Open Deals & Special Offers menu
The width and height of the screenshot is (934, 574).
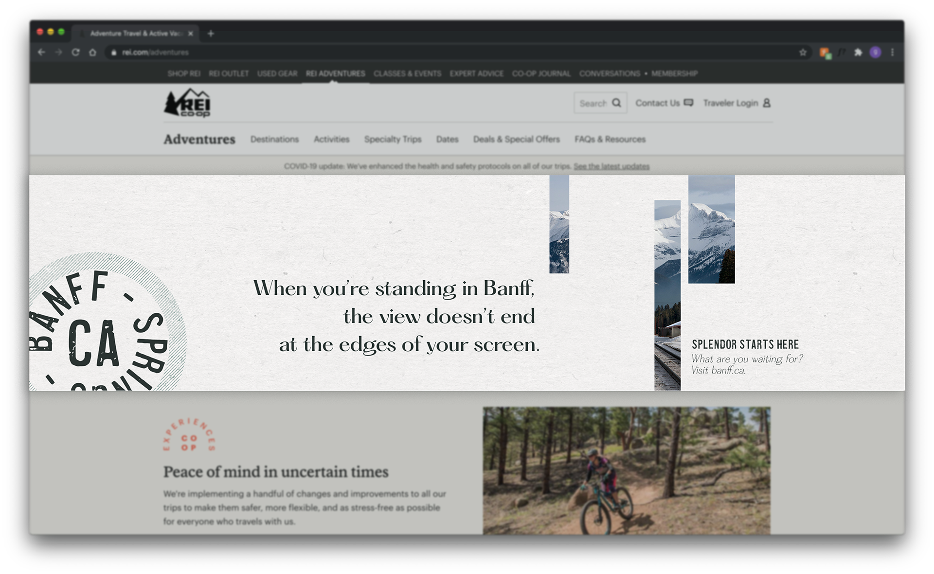click(516, 139)
